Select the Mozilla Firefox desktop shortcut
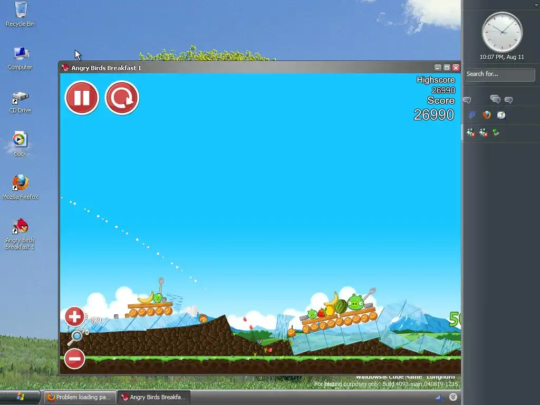This screenshot has width=540, height=405. pos(20,187)
